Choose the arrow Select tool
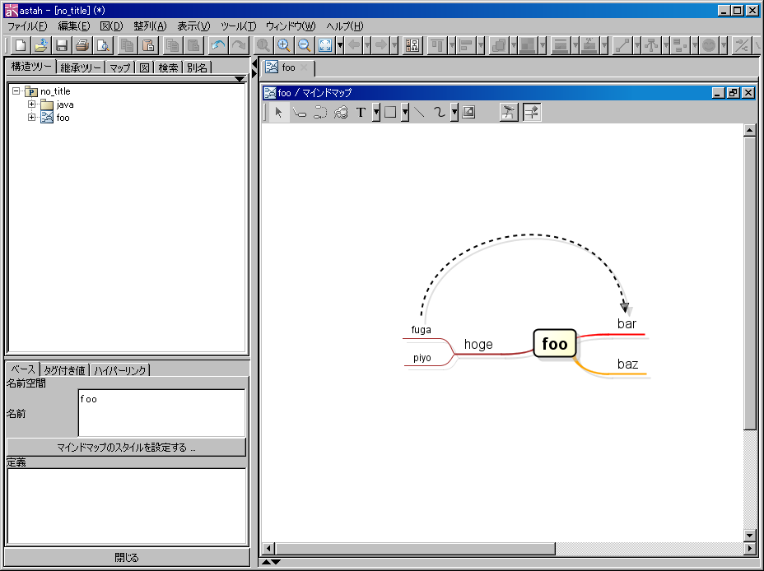Viewport: 764px width, 571px height. point(279,113)
